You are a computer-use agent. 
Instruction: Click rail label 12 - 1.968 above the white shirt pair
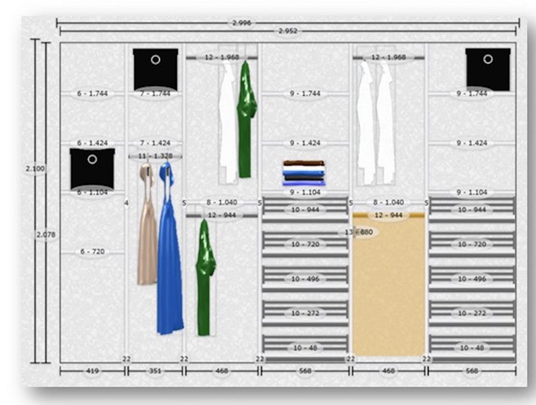pos(389,57)
